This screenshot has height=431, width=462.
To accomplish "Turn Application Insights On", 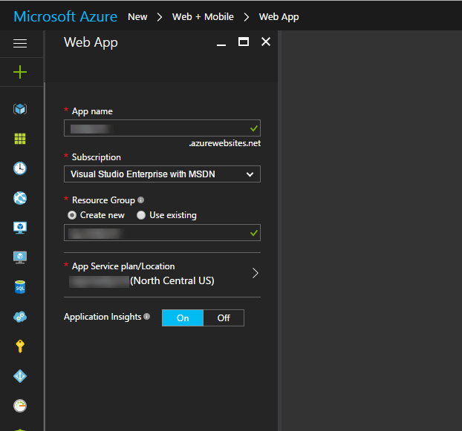I will pos(183,318).
